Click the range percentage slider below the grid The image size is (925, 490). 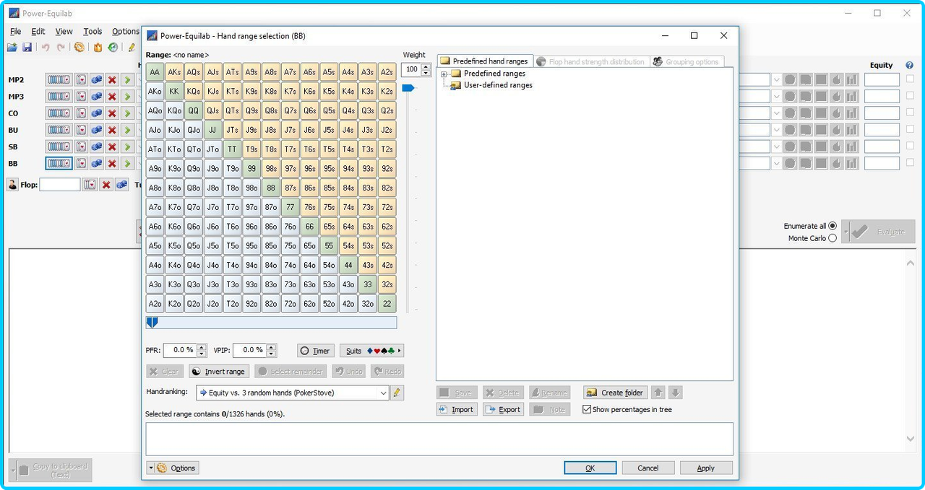[271, 323]
